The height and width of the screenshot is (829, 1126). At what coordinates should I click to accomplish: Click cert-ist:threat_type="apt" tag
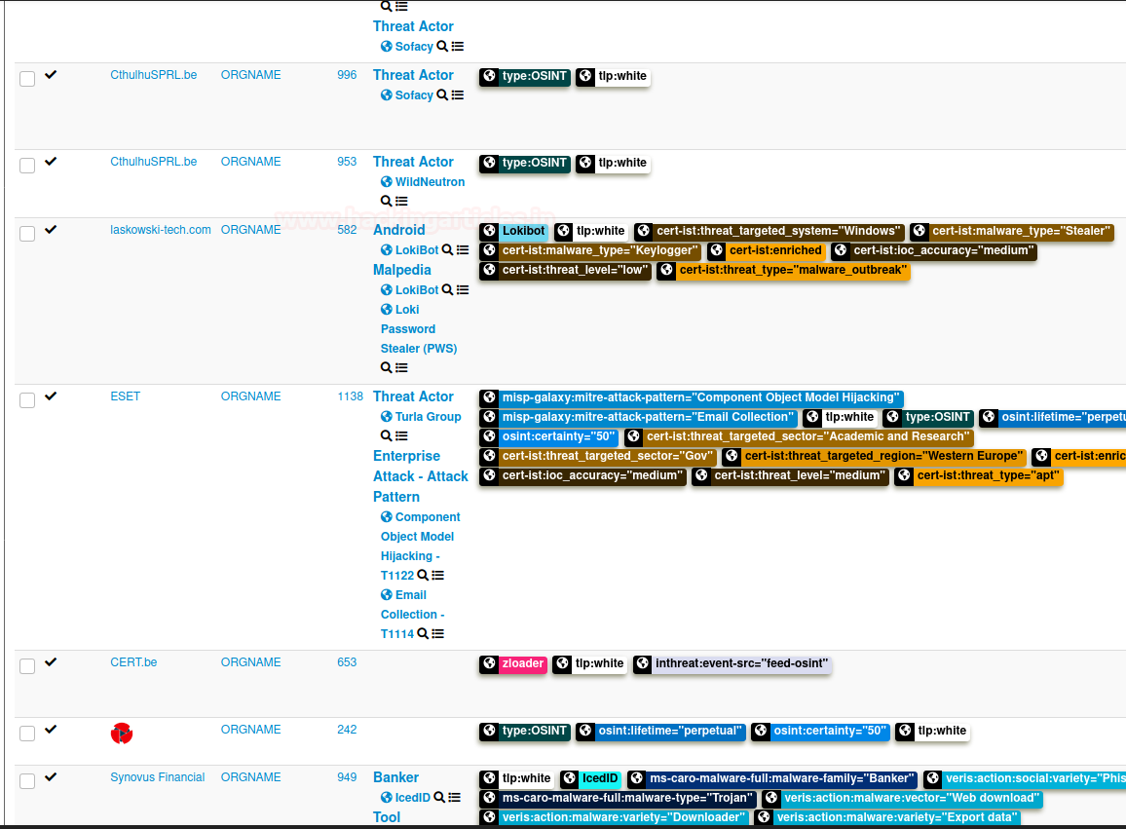click(988, 475)
